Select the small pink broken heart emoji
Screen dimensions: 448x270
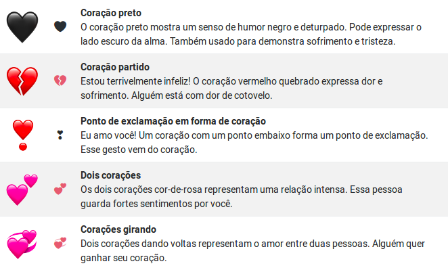(x=60, y=81)
